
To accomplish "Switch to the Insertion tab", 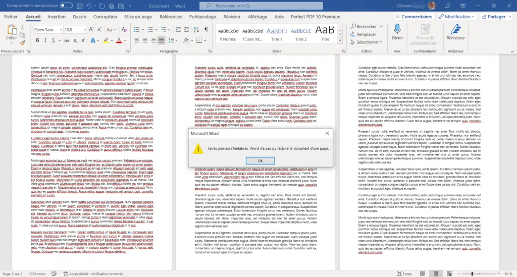I will 57,17.
